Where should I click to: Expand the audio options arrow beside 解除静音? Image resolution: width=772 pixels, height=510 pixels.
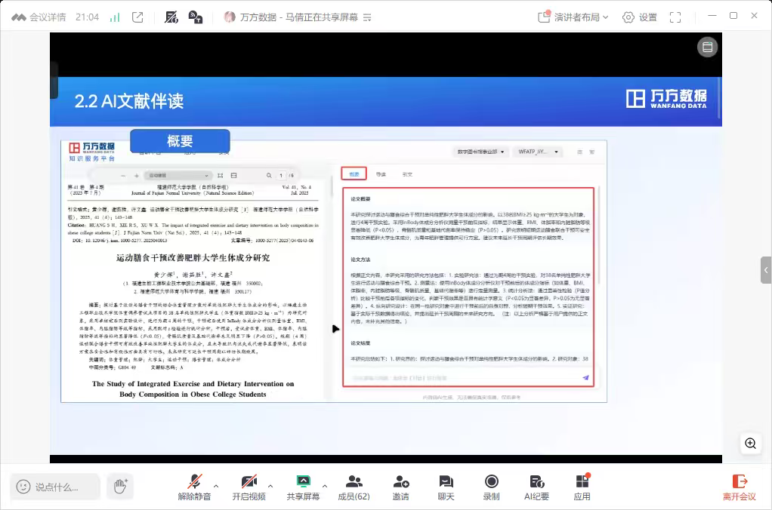[217, 487]
